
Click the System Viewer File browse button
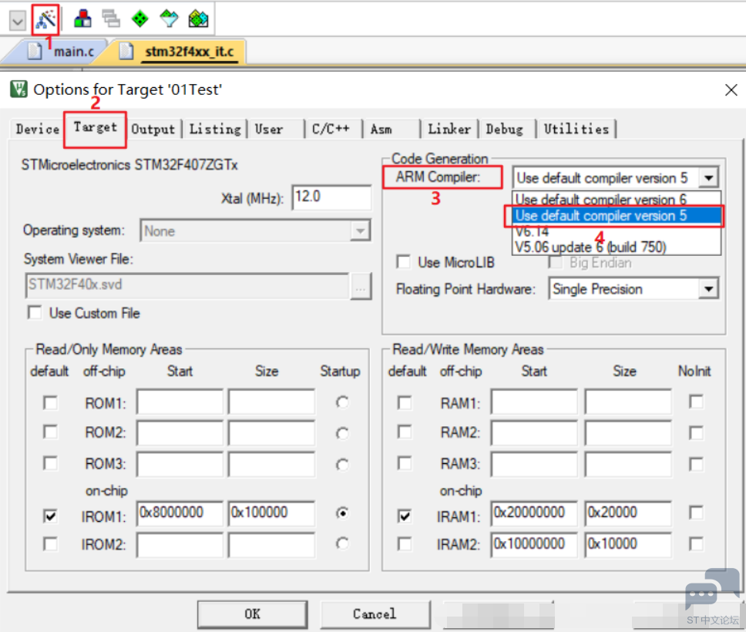click(360, 285)
